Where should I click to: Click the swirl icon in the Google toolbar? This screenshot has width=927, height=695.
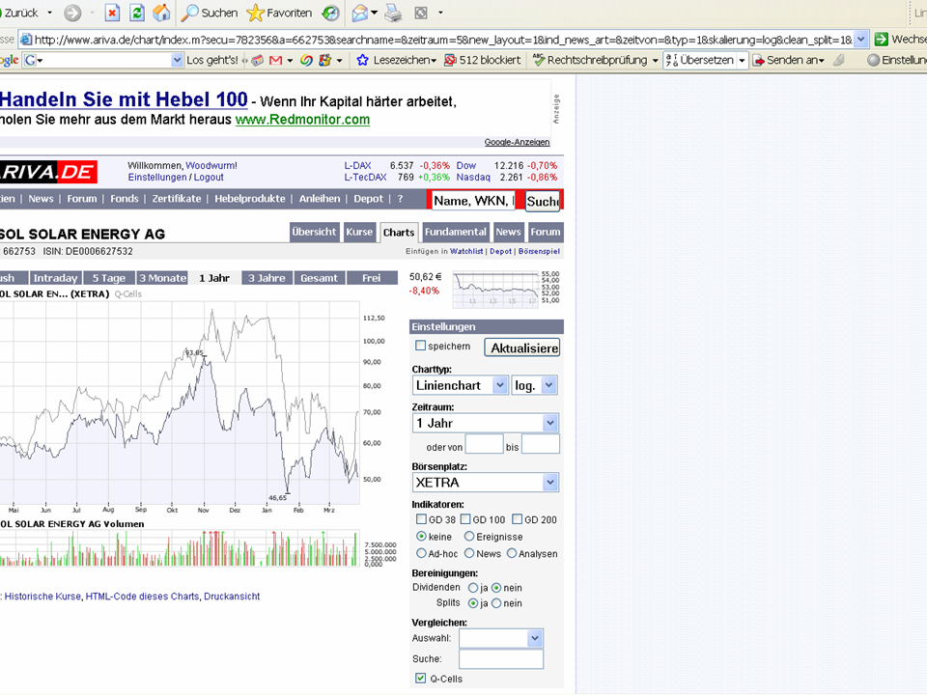pyautogui.click(x=306, y=60)
